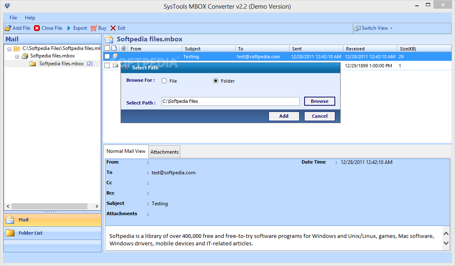The height and width of the screenshot is (266, 455).
Task: Click the Mail envelope icon in bottom pane
Action: click(10, 220)
